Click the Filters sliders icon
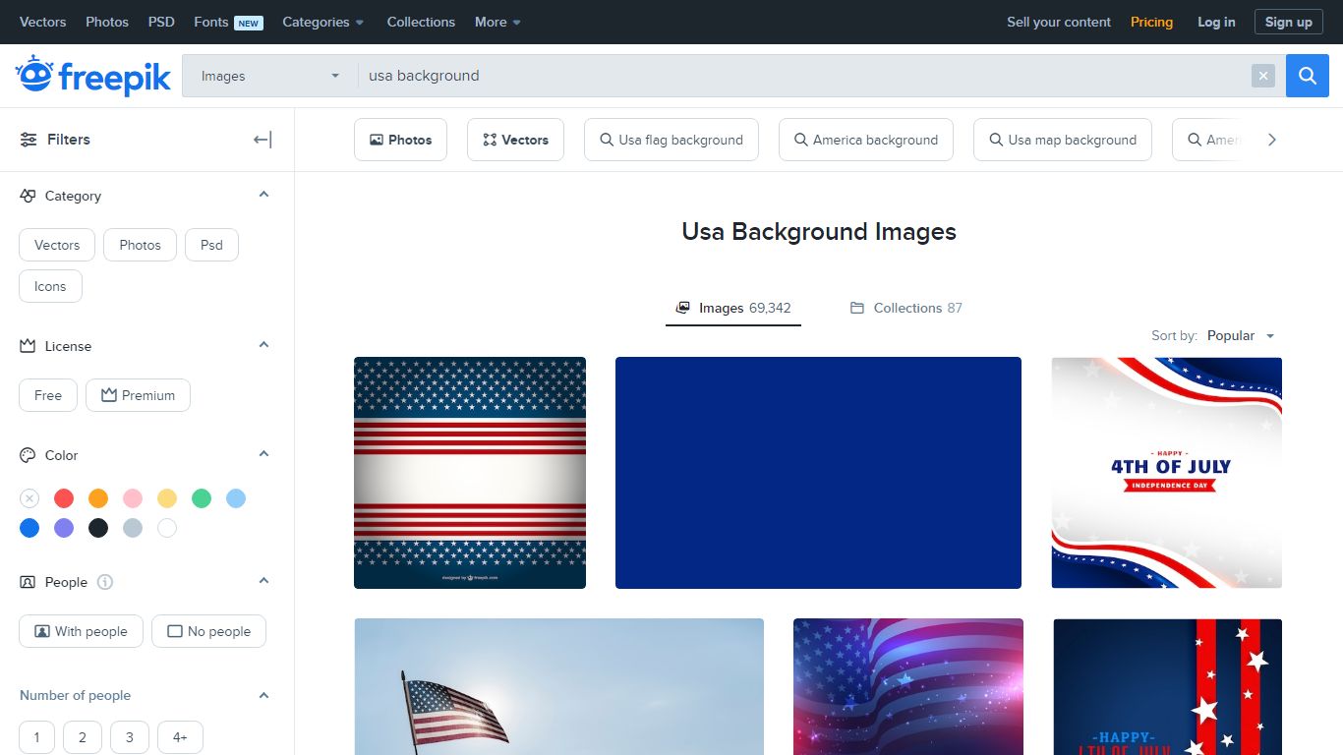This screenshot has height=755, width=1343. pos(29,140)
